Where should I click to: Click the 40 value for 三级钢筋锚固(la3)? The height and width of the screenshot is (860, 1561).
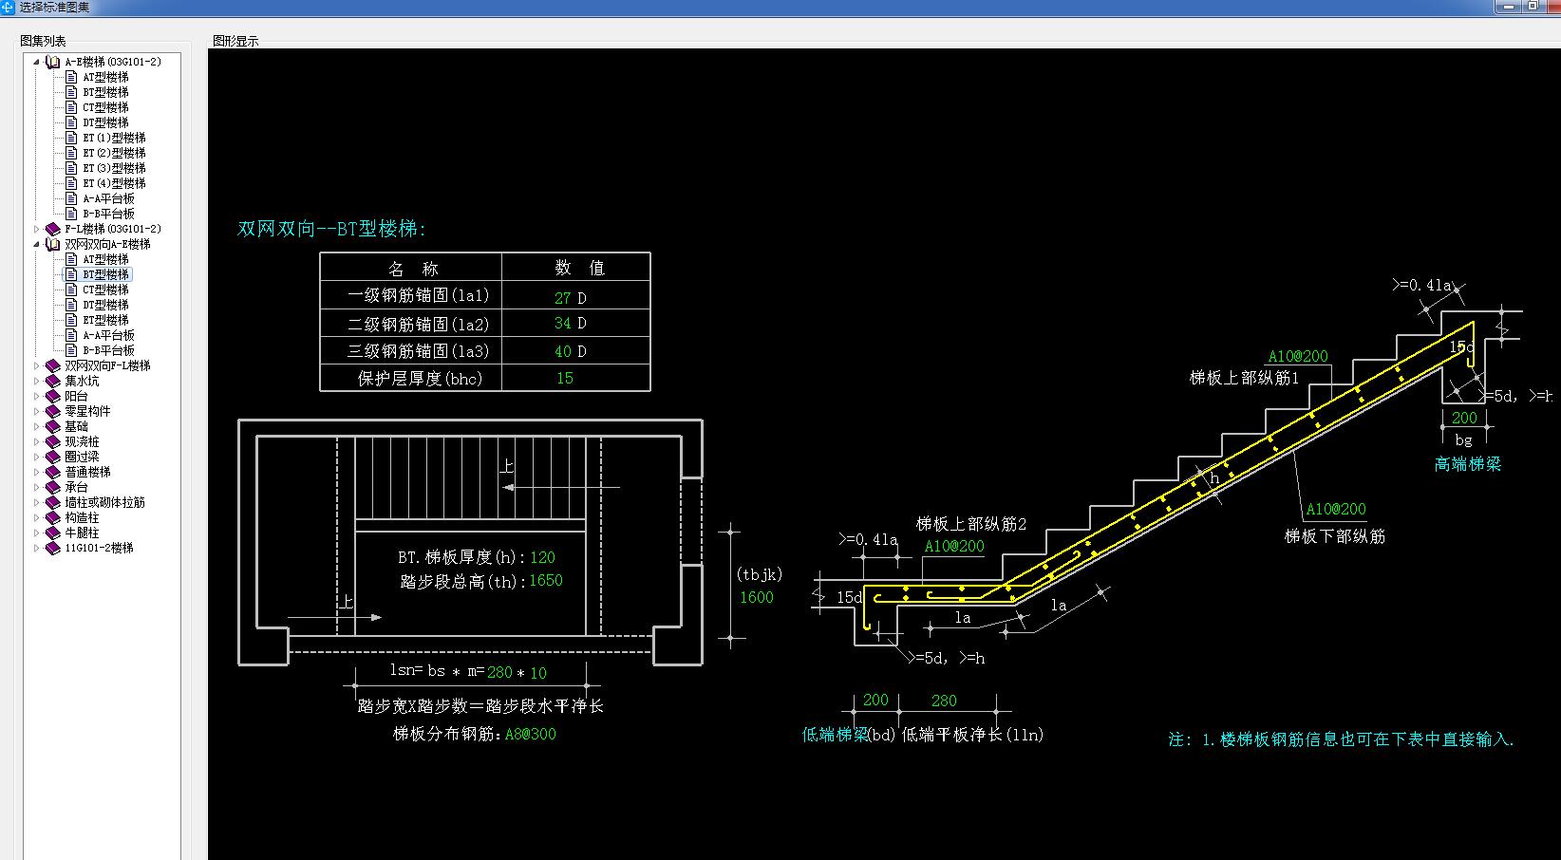point(563,351)
